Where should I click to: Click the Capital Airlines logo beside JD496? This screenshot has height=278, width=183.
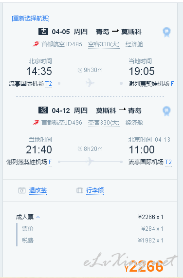pos(36,123)
